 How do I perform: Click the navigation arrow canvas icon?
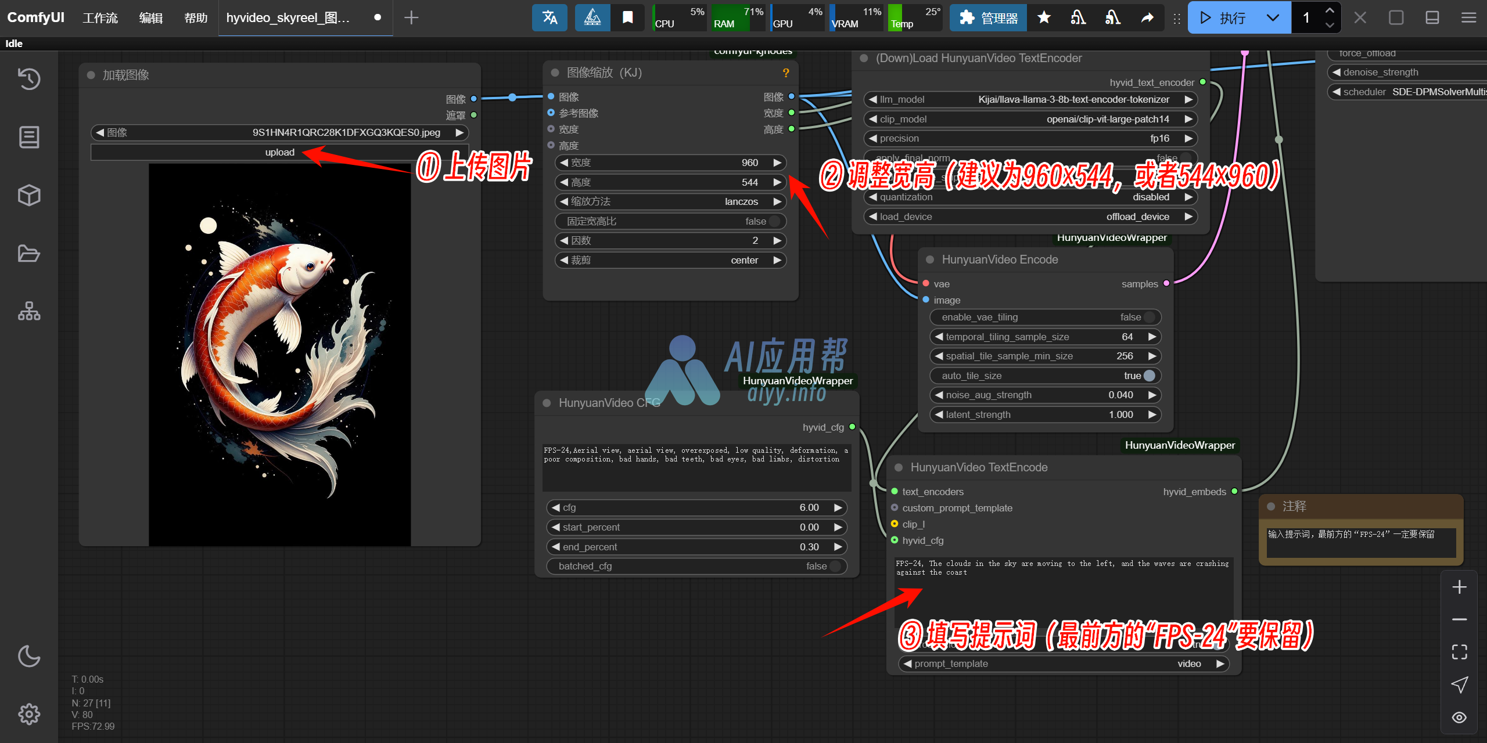[1459, 685]
